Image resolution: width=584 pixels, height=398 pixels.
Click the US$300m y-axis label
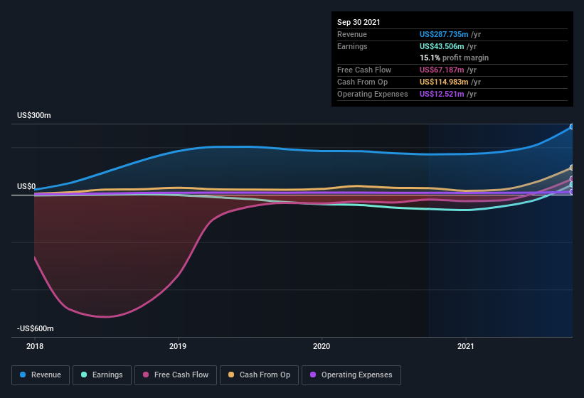click(34, 115)
